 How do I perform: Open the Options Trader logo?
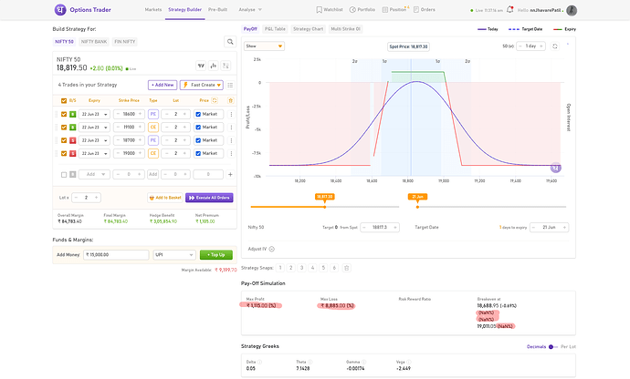(x=62, y=10)
